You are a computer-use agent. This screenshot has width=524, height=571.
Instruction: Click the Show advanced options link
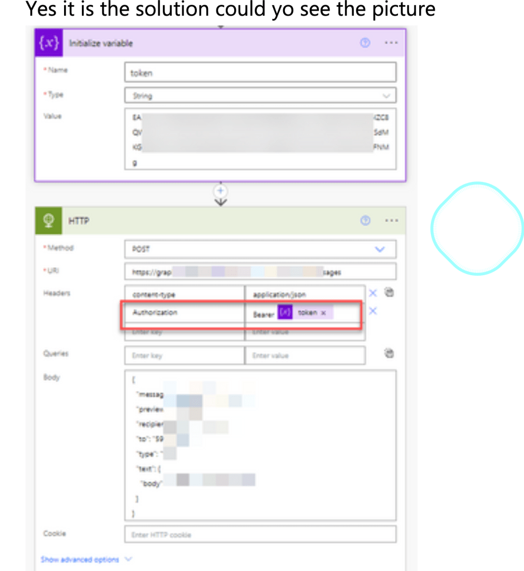point(80,559)
